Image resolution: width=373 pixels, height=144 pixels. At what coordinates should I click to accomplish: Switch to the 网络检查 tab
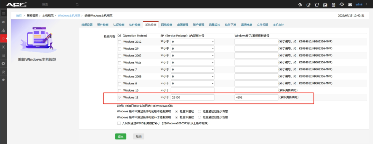pos(166,25)
